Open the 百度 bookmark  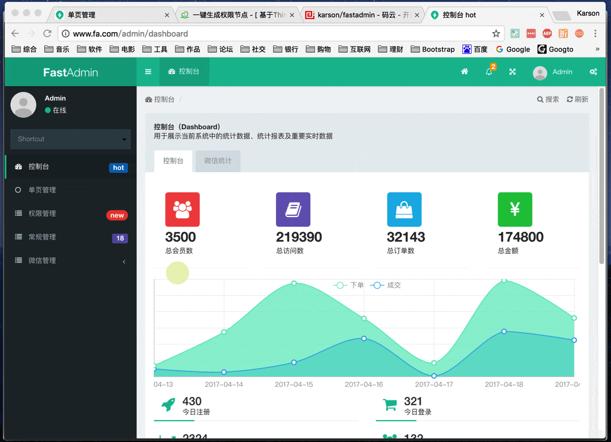474,49
